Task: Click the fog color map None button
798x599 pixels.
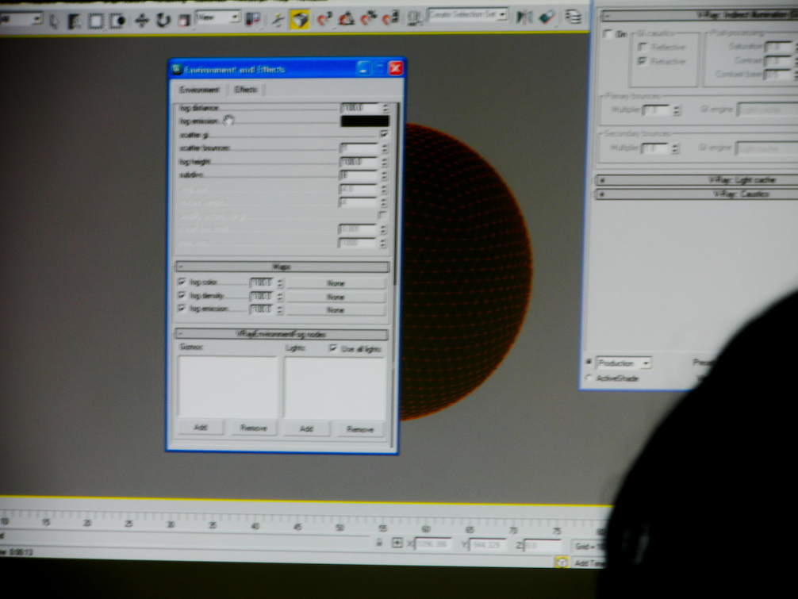Action: pyautogui.click(x=336, y=283)
